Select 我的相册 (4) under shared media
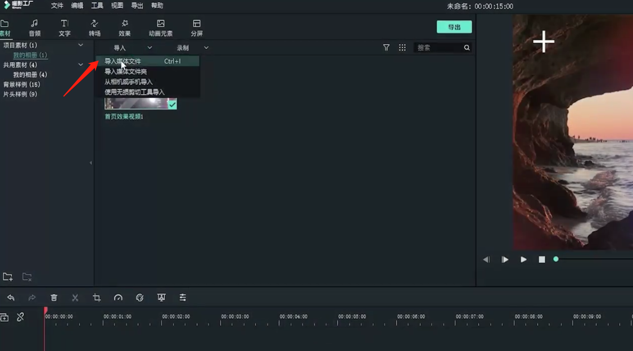 tap(30, 75)
